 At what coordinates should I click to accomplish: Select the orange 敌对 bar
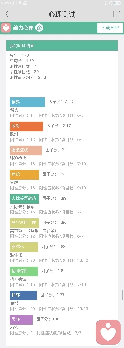click(x=26, y=126)
